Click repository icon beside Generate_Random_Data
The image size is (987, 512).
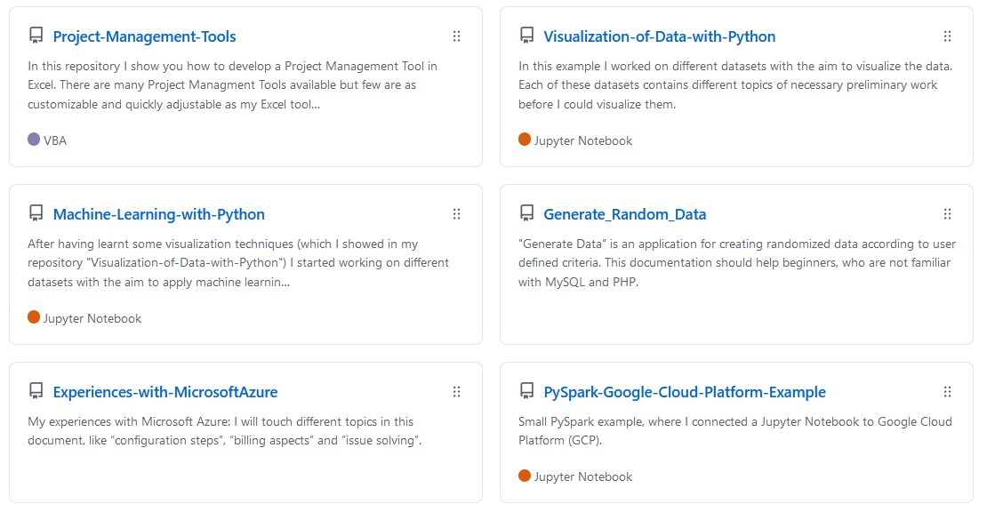pos(526,214)
